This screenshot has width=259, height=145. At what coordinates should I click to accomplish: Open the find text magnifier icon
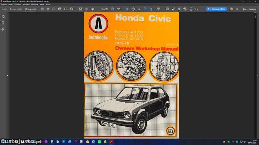click(x=72, y=9)
